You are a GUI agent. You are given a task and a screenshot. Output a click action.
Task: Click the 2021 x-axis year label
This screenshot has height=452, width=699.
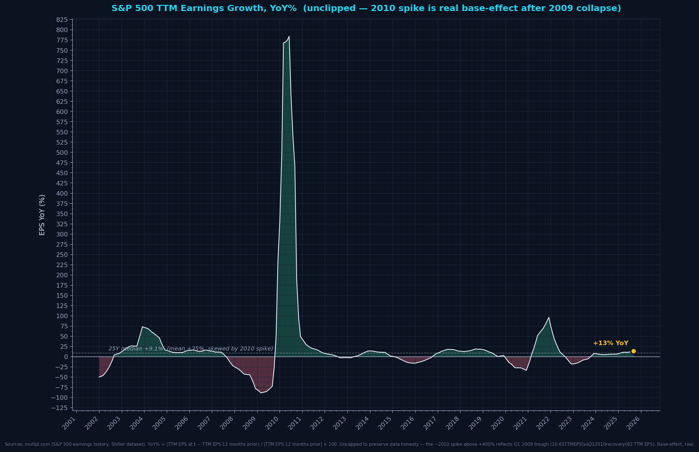[x=520, y=423]
